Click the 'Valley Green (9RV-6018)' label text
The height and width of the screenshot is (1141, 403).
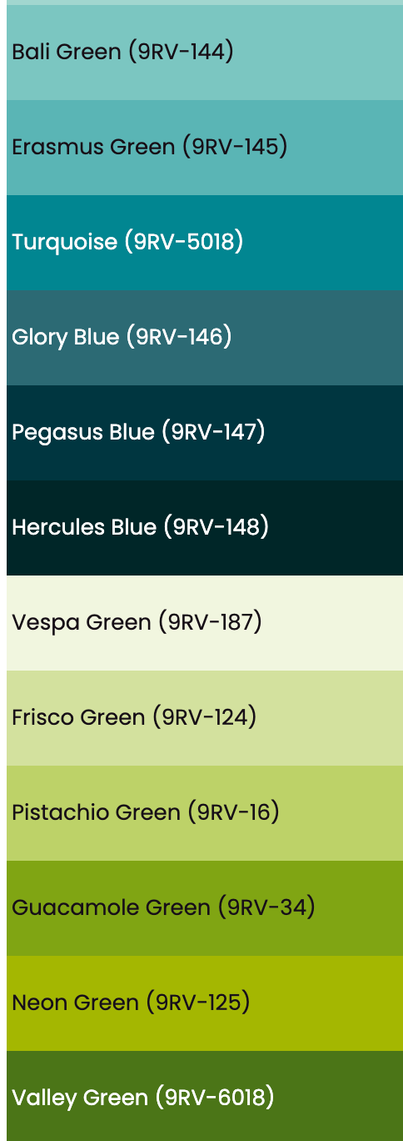point(142,1098)
